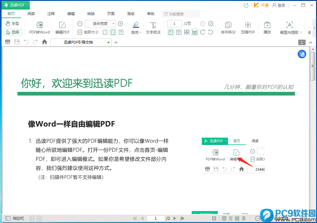Click the save icon
The height and width of the screenshot is (223, 317).
[x=17, y=42]
